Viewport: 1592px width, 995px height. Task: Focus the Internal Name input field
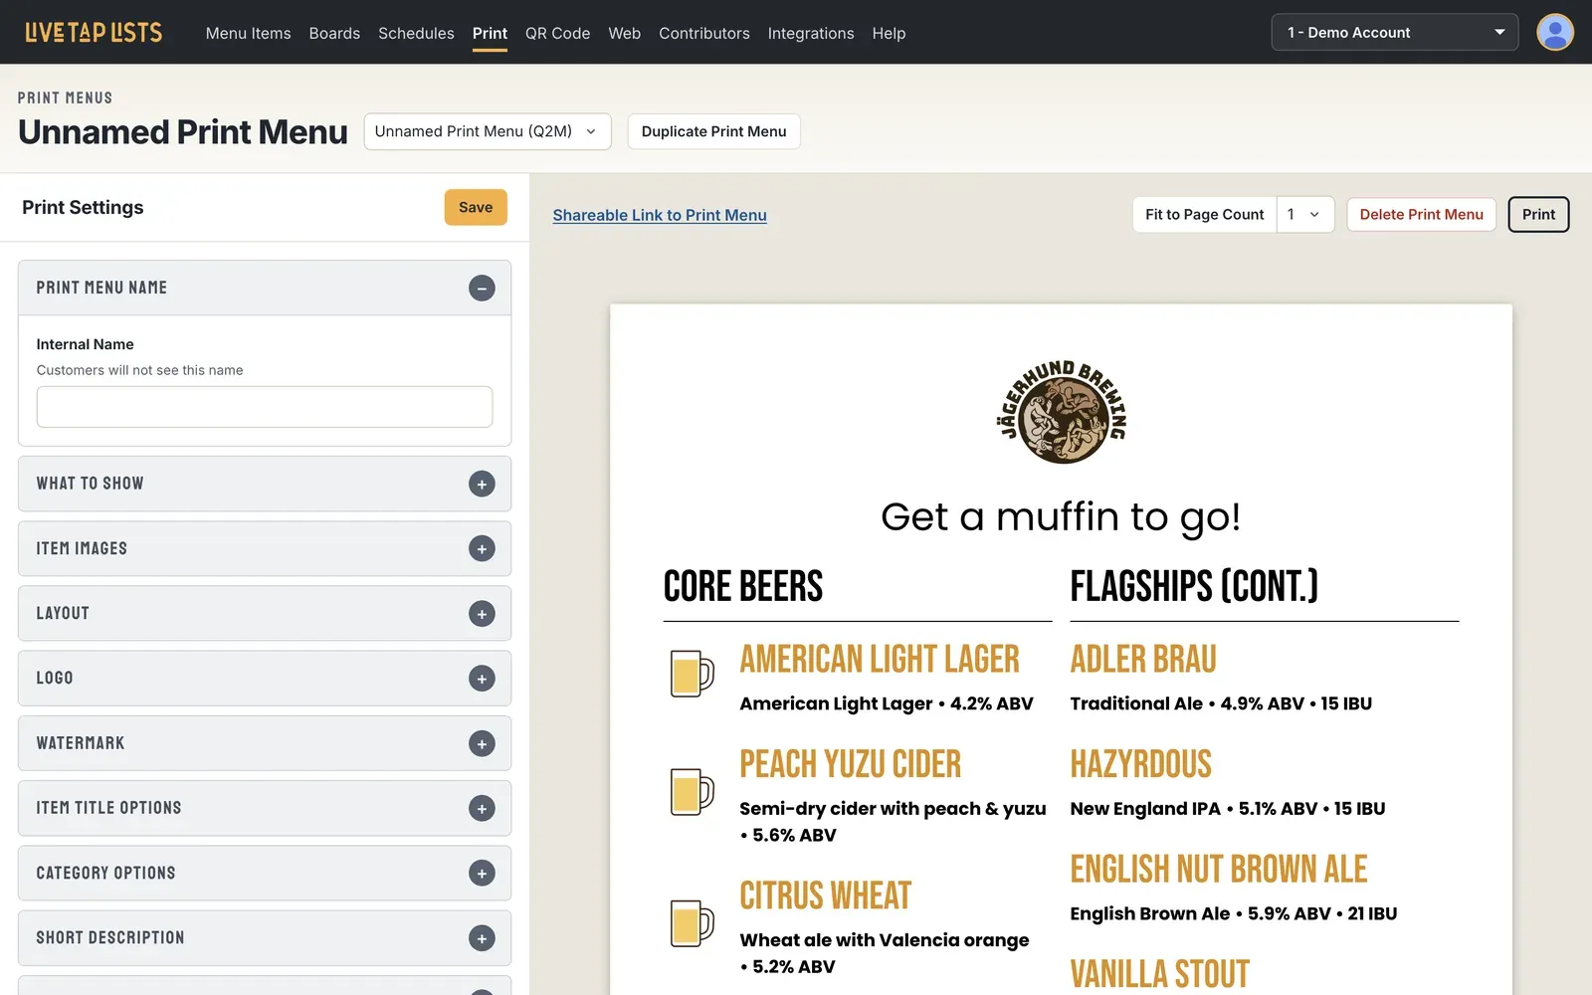coord(265,407)
